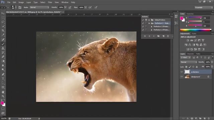Image resolution: width=214 pixels, height=120 pixels.
Task: Toggle dialog box for Default Actions
Action: pyautogui.click(x=146, y=20)
